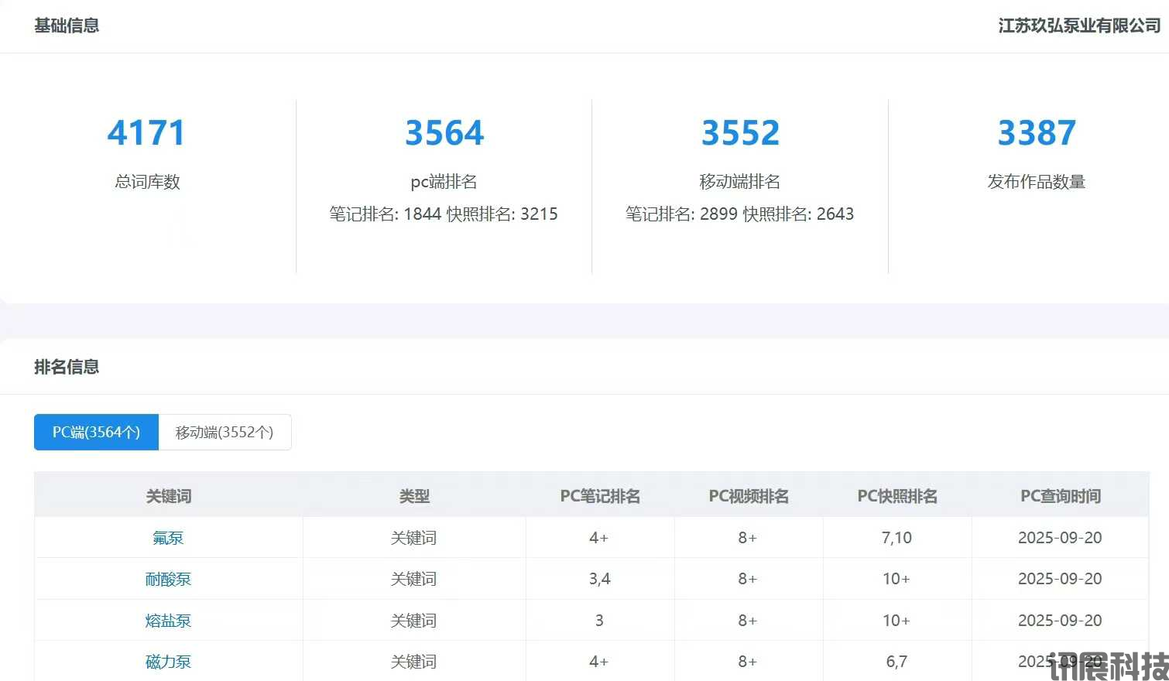Click the 熔盐泵 keyword link
This screenshot has width=1169, height=681.
(x=168, y=621)
